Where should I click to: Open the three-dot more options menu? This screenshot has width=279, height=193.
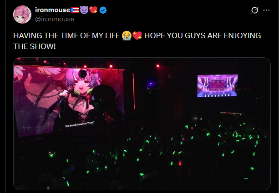click(x=266, y=10)
